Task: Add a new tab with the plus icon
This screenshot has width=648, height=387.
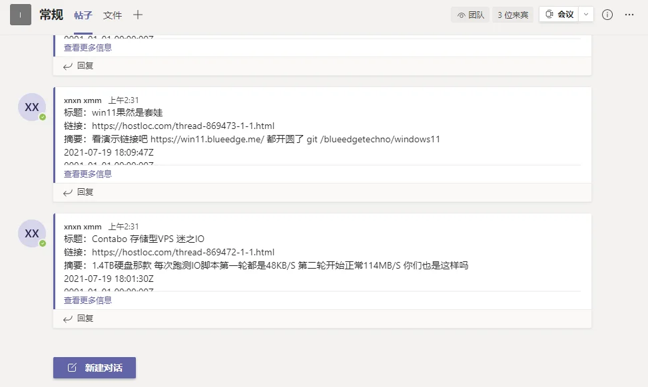Action: coord(138,14)
